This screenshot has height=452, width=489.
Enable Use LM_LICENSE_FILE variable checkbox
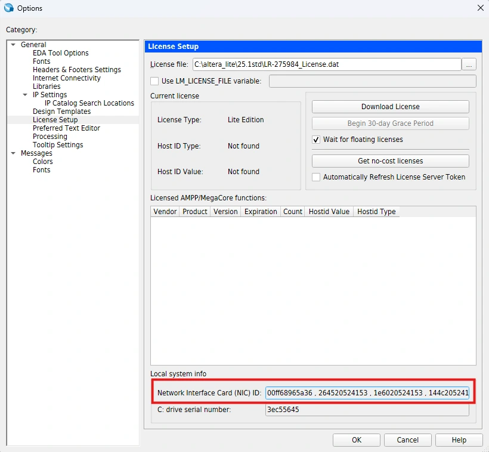(x=155, y=81)
